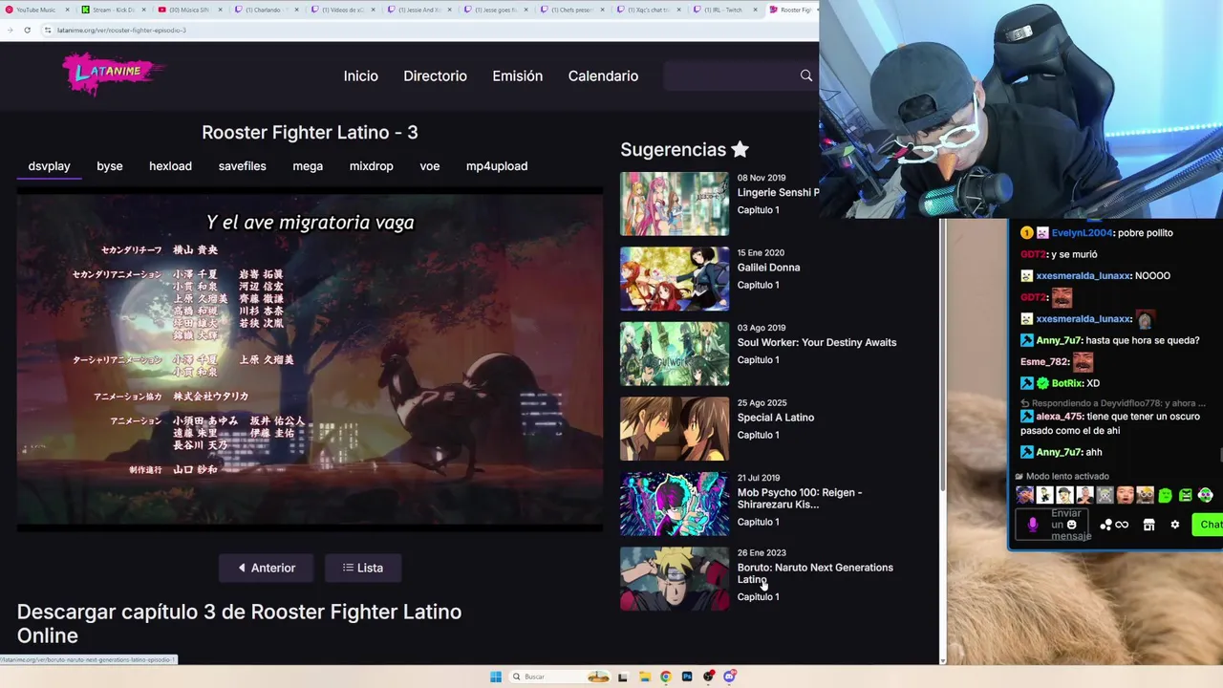This screenshot has width=1223, height=688.
Task: Click alexa_475 username in chat
Action: (x=1061, y=417)
